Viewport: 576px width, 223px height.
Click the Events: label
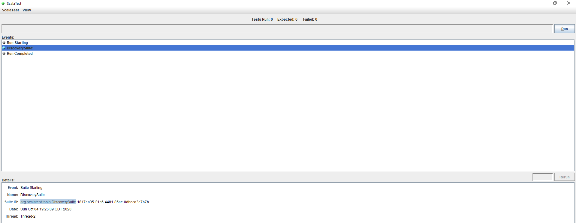tap(8, 37)
